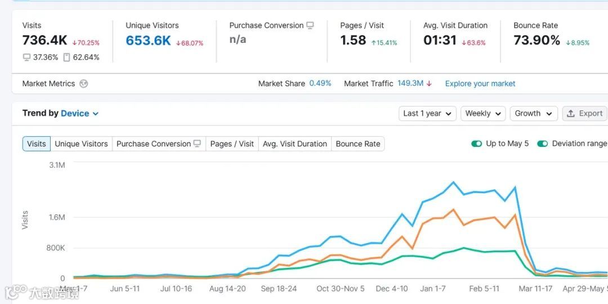Open the Weekly interval dropdown
The image size is (608, 304).
click(483, 114)
